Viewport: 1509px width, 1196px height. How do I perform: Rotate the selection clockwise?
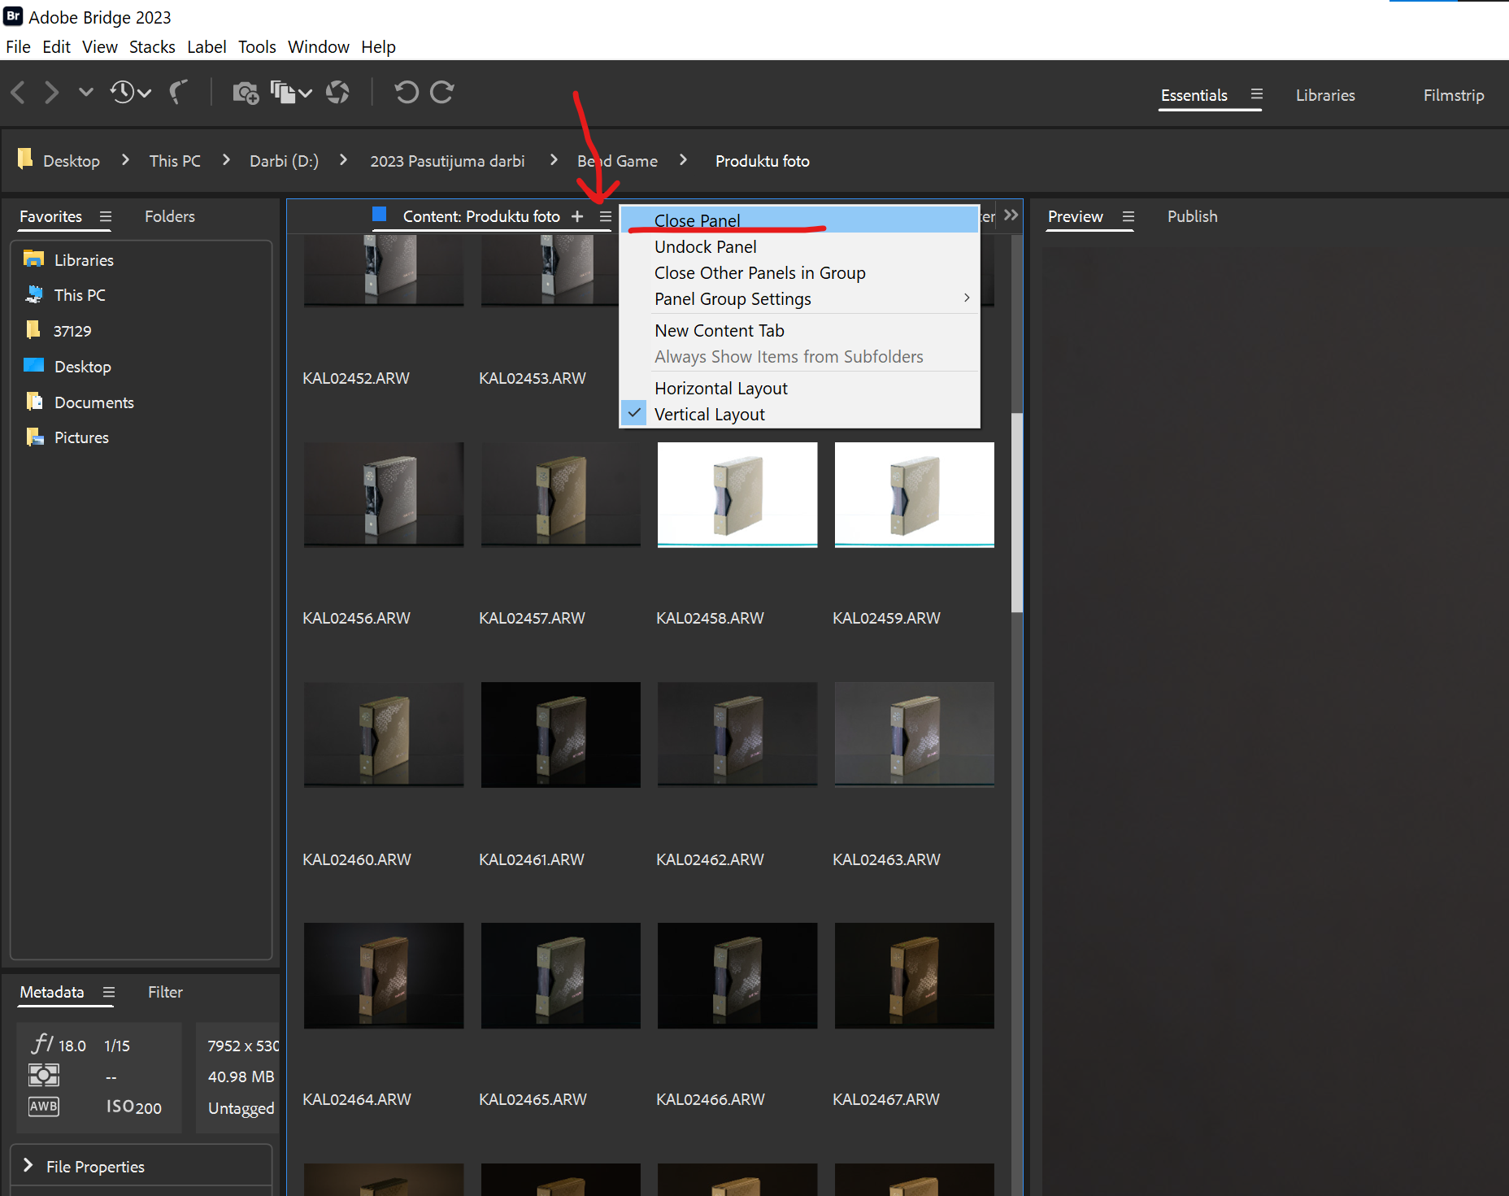[441, 92]
